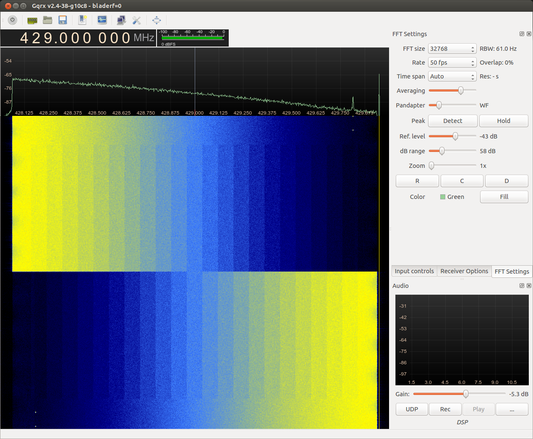533x439 pixels.
Task: Switch to the Receiver Options tab
Action: pyautogui.click(x=464, y=271)
